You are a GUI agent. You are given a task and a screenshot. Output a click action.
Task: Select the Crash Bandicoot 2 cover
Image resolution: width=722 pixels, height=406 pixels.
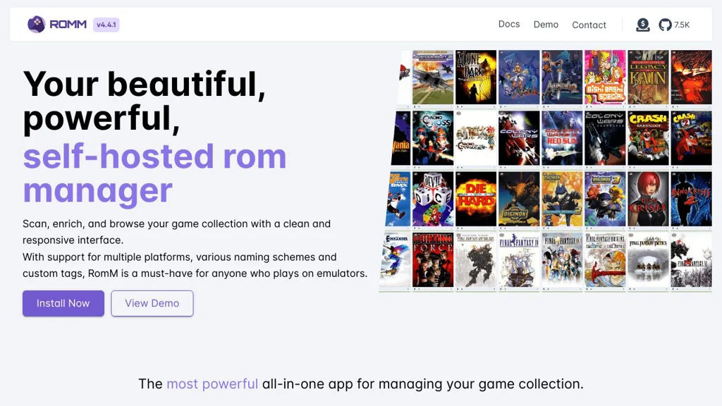691,137
